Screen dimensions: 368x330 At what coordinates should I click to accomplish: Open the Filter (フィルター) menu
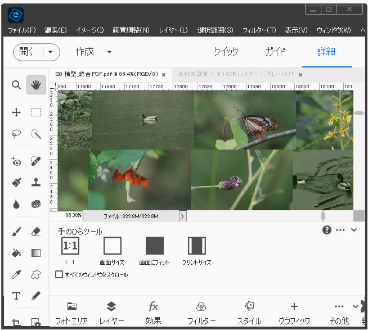click(x=259, y=30)
